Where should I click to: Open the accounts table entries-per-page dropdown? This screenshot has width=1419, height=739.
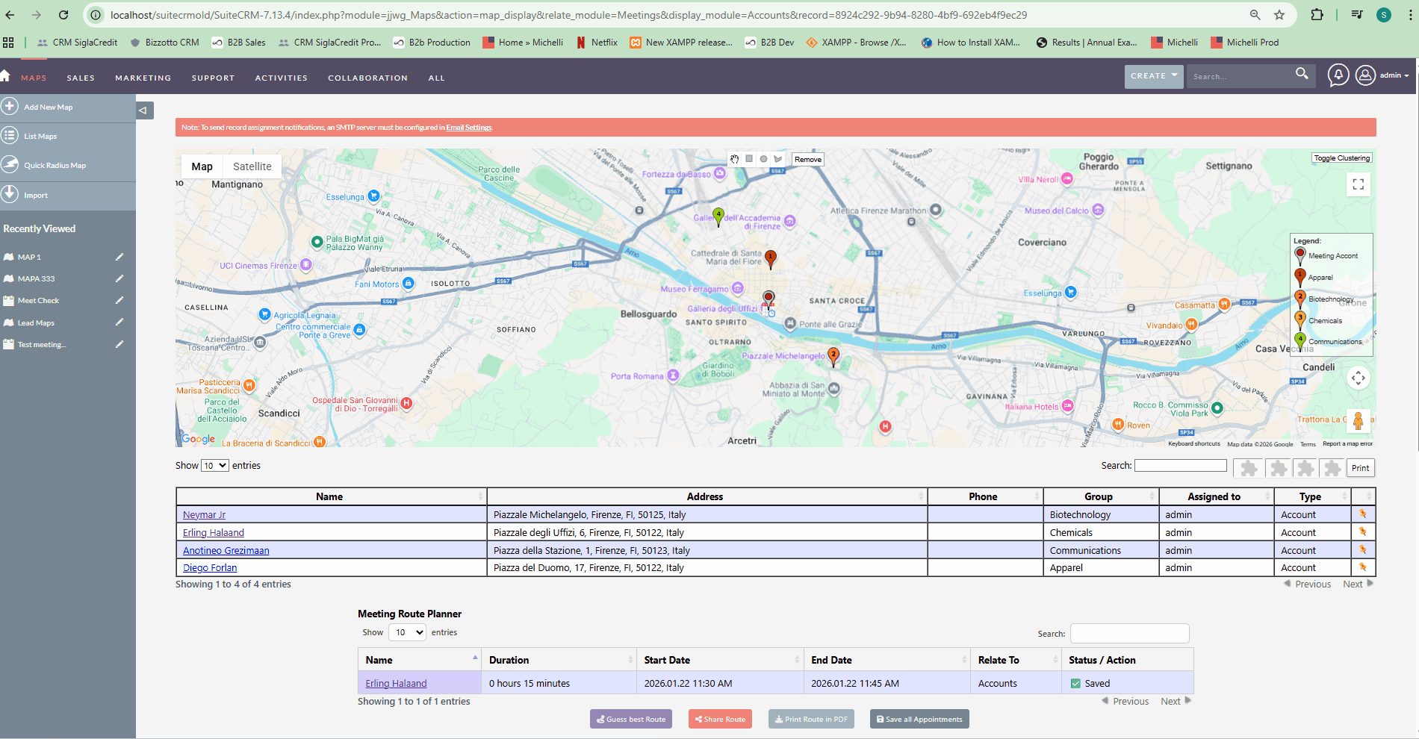point(215,466)
